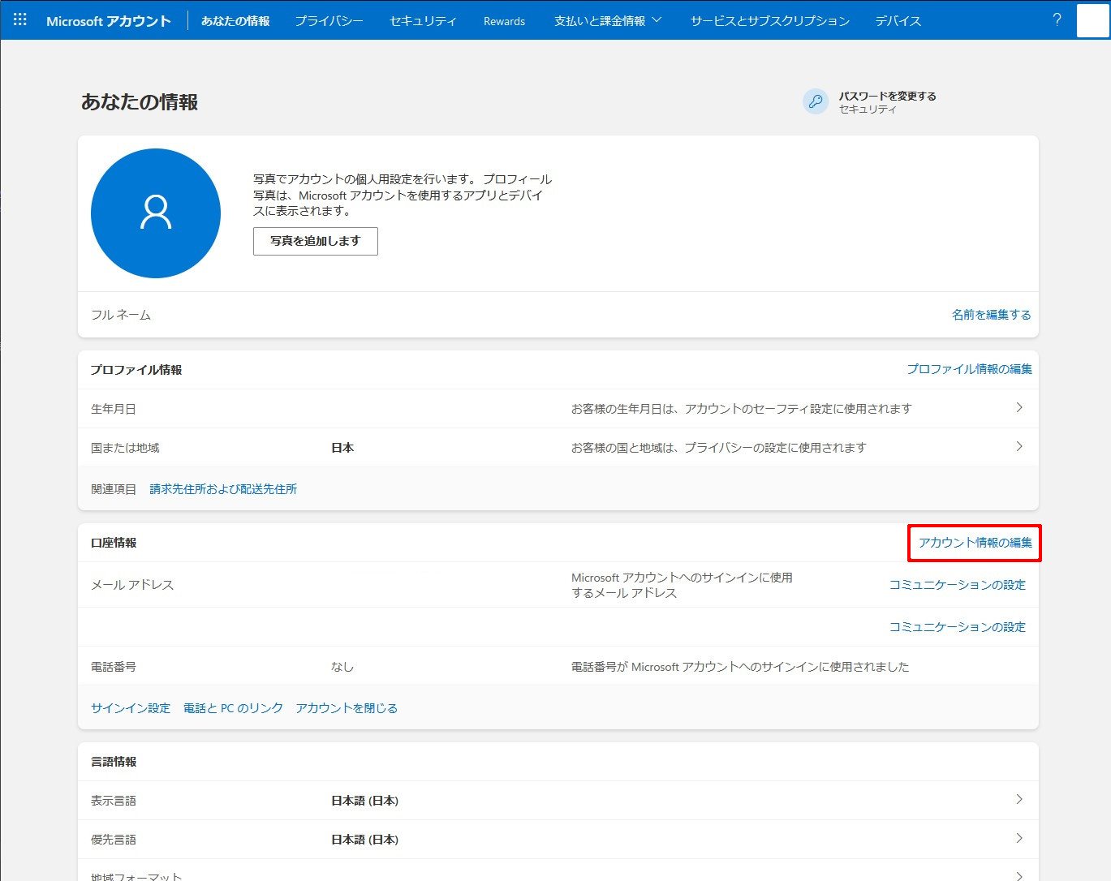The width and height of the screenshot is (1111, 881).
Task: Open the 支払いと課金情報 dropdown menu
Action: pyautogui.click(x=608, y=21)
